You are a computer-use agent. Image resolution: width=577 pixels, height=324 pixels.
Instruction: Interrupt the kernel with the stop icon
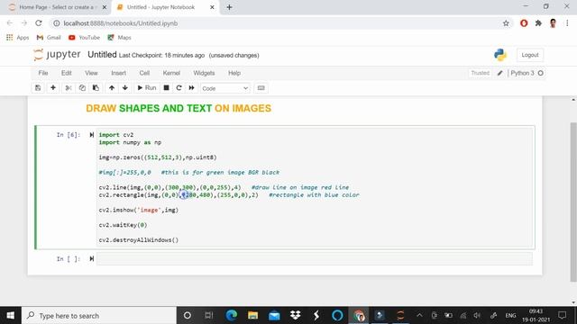click(x=166, y=88)
